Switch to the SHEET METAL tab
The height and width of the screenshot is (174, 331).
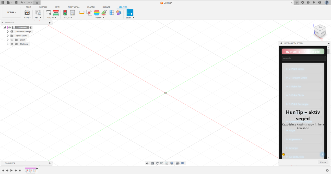coord(74,7)
